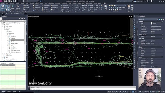Viewport: 165px width, 93px height.
Task: Open the Points dropdown in ribbon
Action: click(26, 6)
